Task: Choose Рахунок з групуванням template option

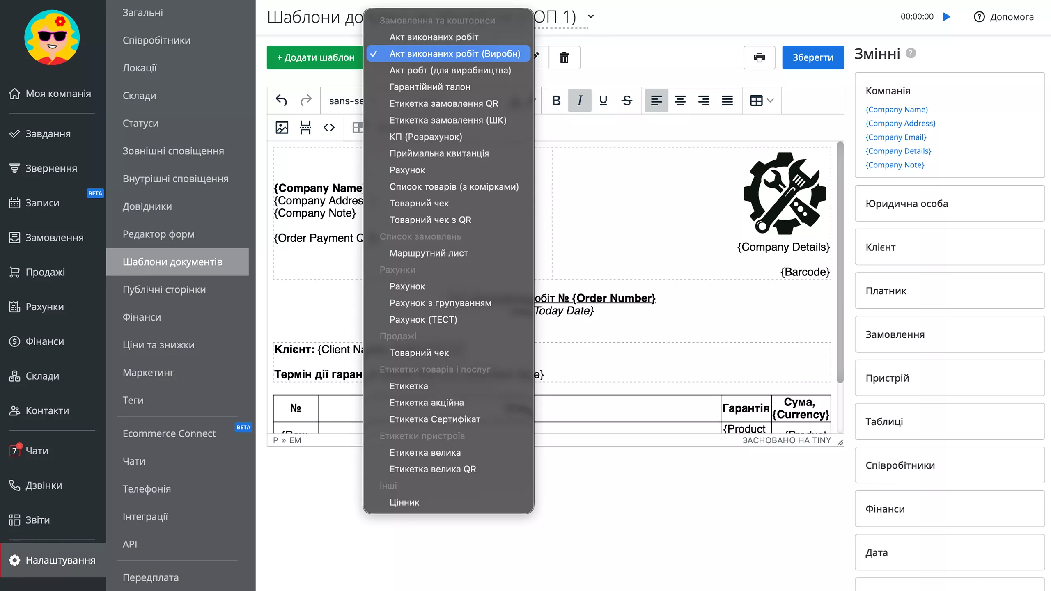Action: pyautogui.click(x=440, y=303)
